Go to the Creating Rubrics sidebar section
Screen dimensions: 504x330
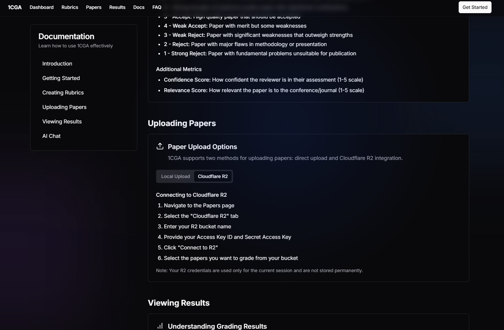click(x=63, y=92)
